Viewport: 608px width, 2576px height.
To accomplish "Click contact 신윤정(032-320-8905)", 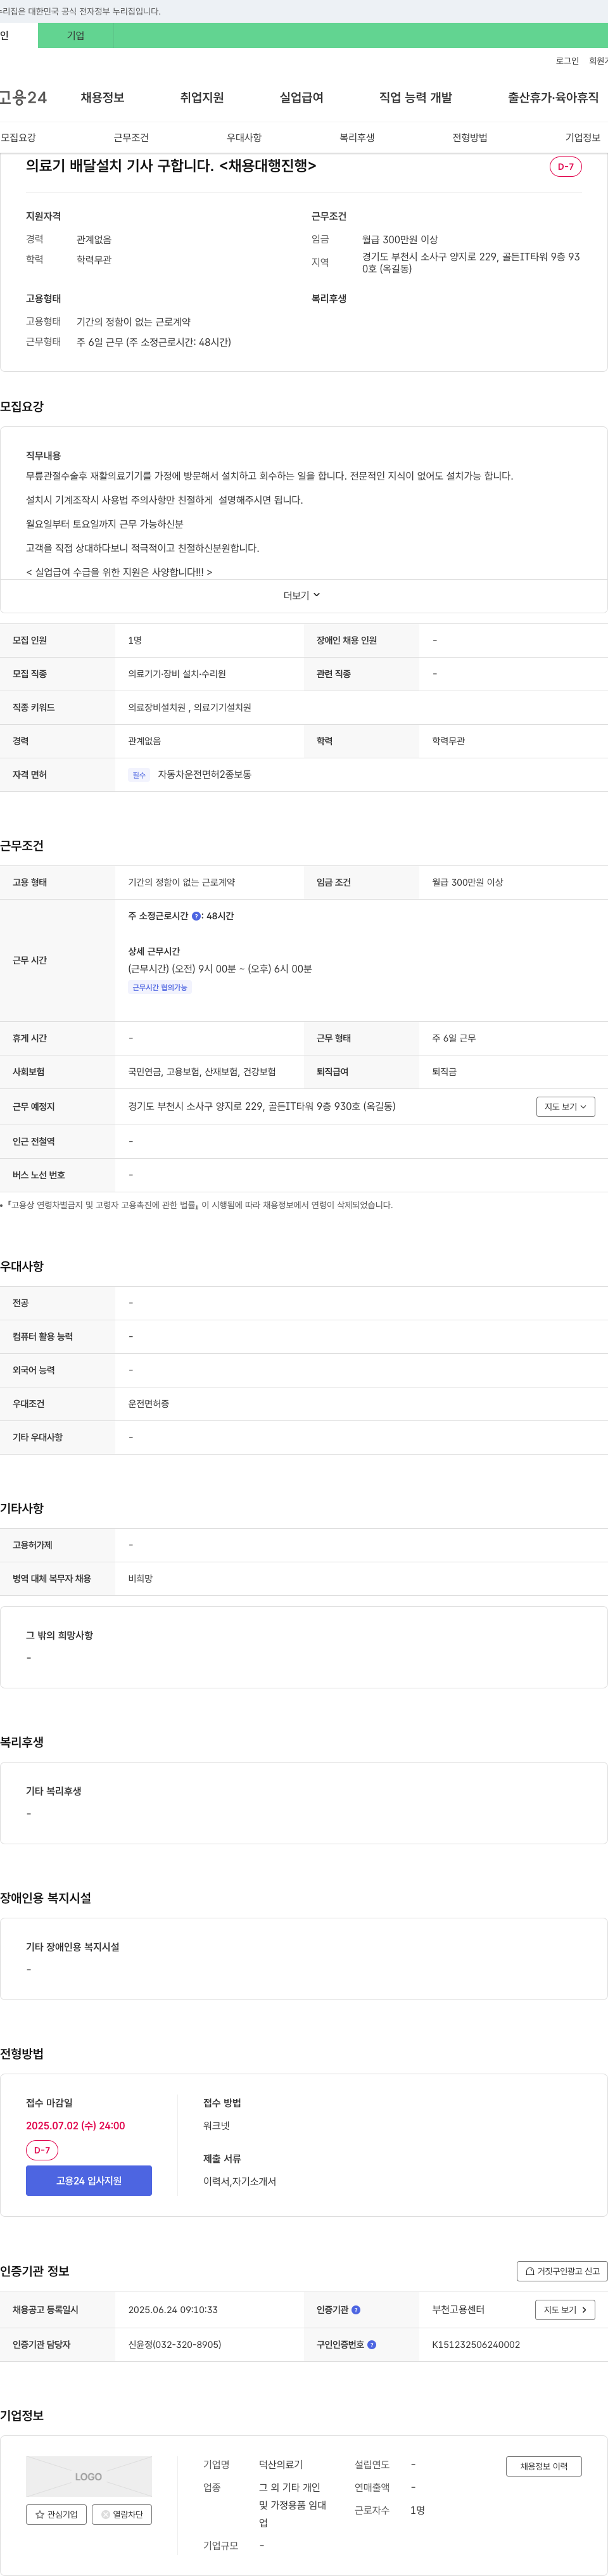I will click(175, 2344).
